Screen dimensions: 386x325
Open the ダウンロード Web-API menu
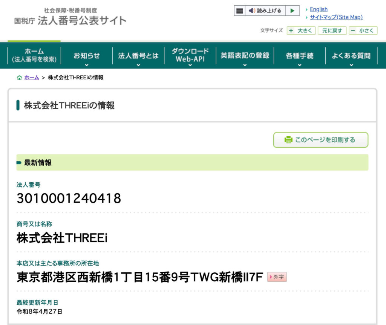point(190,55)
